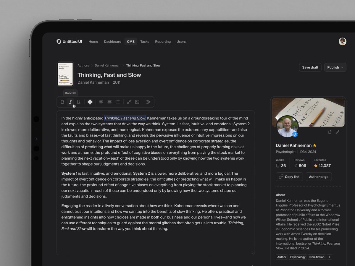The image size is (355, 266).
Task: Click the gold star next to Daniel Kahneman
Action: [315, 145]
